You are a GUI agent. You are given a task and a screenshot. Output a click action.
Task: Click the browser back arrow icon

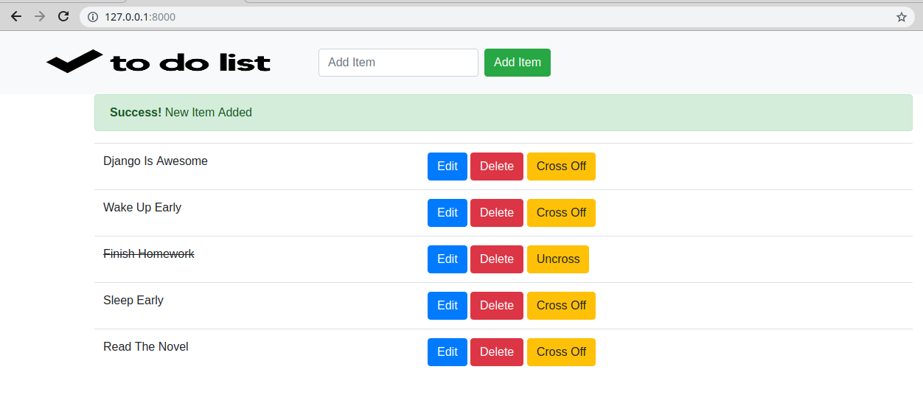click(x=15, y=16)
